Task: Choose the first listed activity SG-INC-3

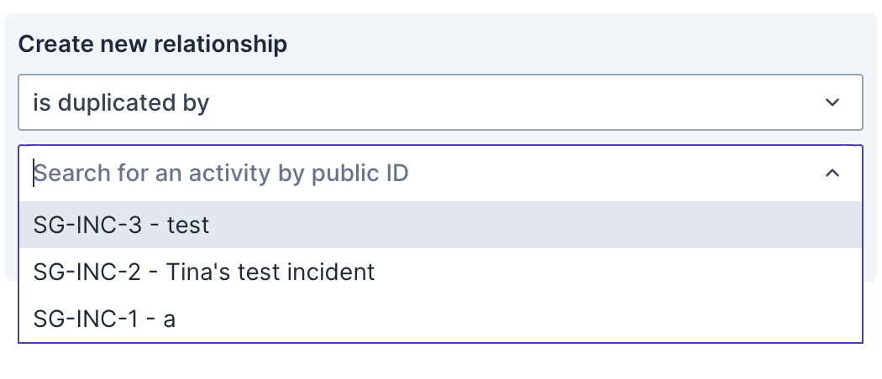Action: (122, 225)
